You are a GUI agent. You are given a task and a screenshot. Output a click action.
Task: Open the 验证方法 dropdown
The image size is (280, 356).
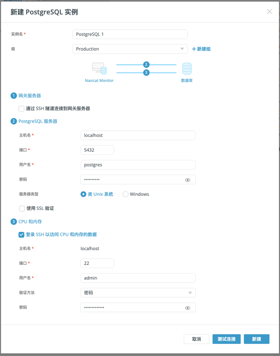[x=138, y=293]
